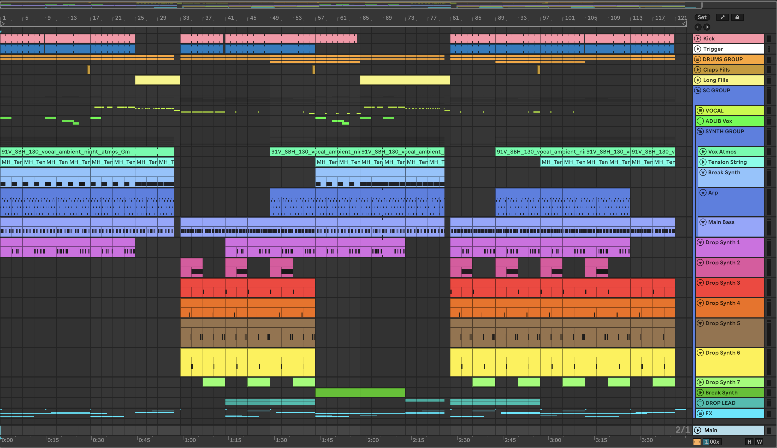Adjust the 1.00x playback speed field
Screen dimensions: 777x448
coord(711,441)
